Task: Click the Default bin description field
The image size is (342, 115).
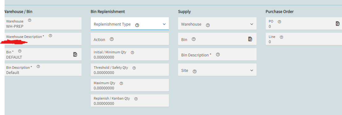Action: tap(43, 70)
